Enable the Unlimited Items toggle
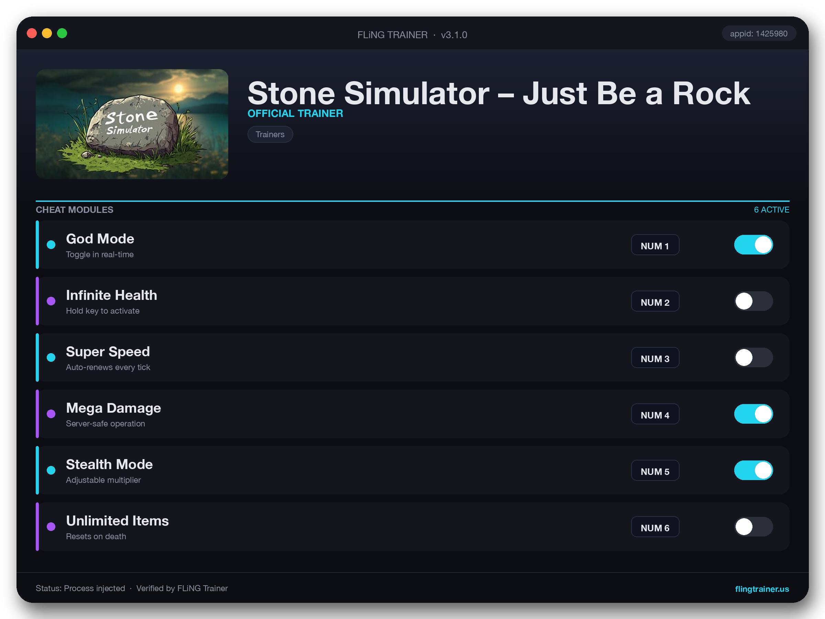The height and width of the screenshot is (619, 825). pyautogui.click(x=753, y=526)
